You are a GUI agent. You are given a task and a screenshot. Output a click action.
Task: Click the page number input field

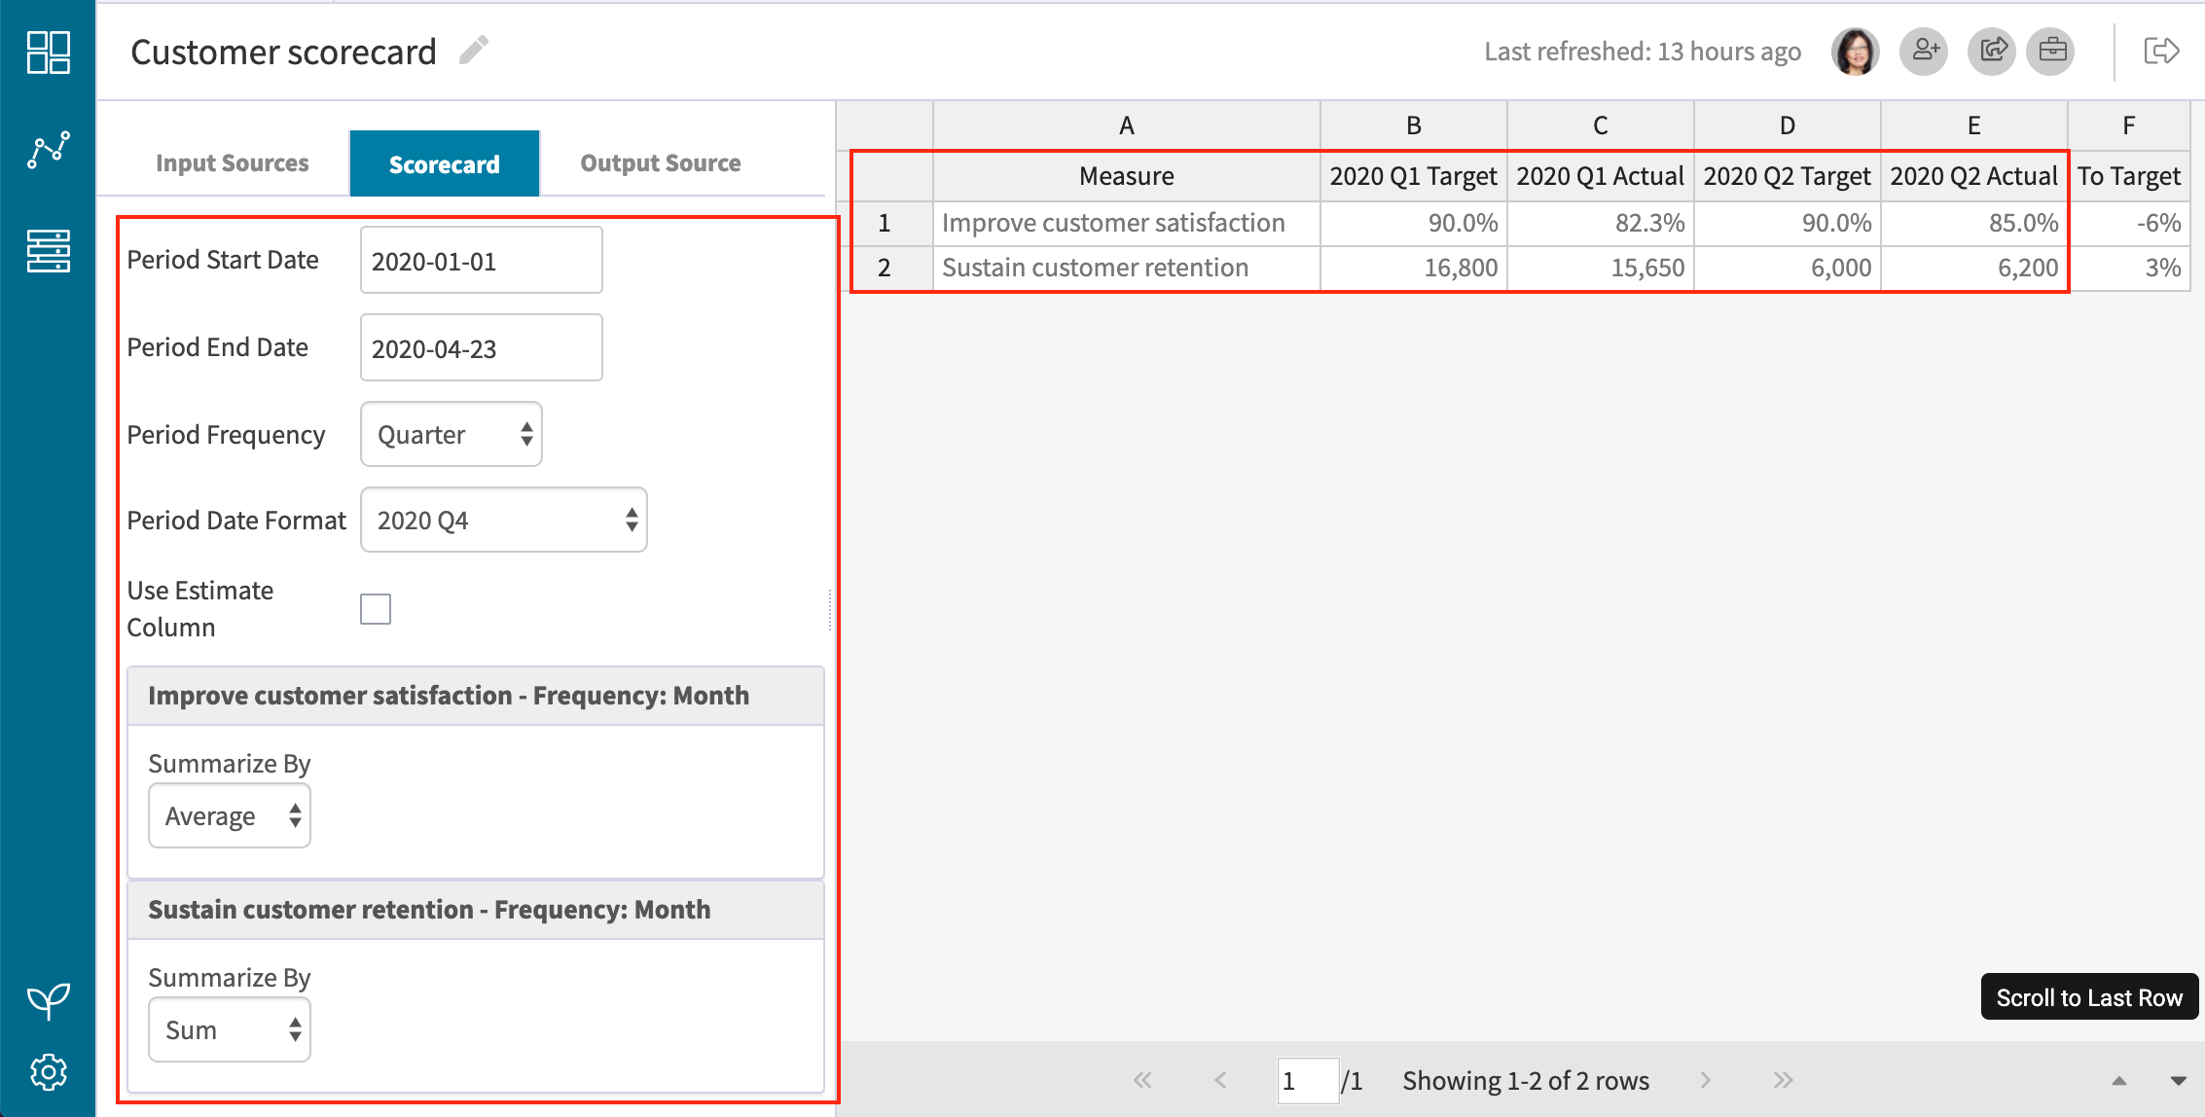pyautogui.click(x=1308, y=1080)
